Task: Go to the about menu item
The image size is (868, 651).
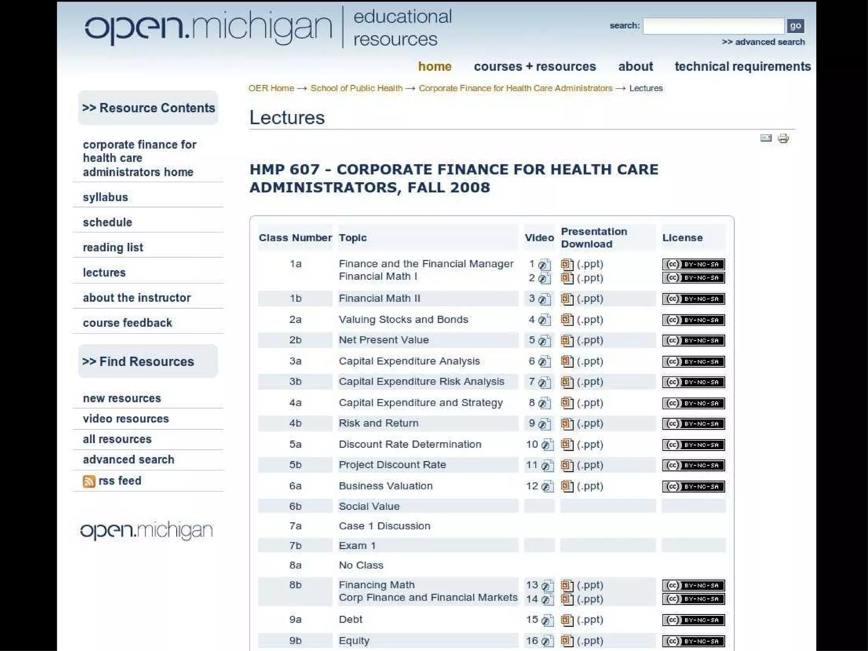Action: click(x=635, y=67)
